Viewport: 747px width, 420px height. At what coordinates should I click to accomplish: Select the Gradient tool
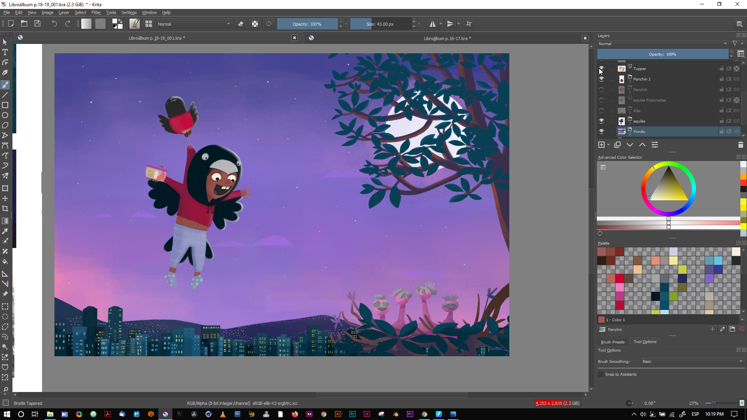pyautogui.click(x=5, y=221)
